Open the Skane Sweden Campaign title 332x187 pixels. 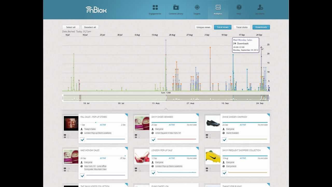point(235,117)
